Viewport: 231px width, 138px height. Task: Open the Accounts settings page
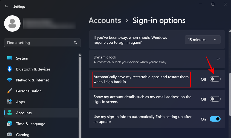point(24,113)
